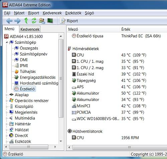Image resolution: width=167 pixels, height=159 pixels.
Task: Open the Súgó menu
Action: pyautogui.click(x=89, y=13)
